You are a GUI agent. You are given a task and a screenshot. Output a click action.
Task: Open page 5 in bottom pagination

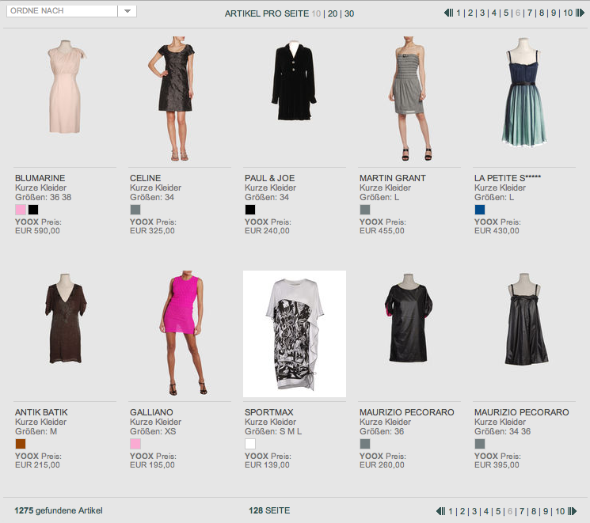(498, 511)
